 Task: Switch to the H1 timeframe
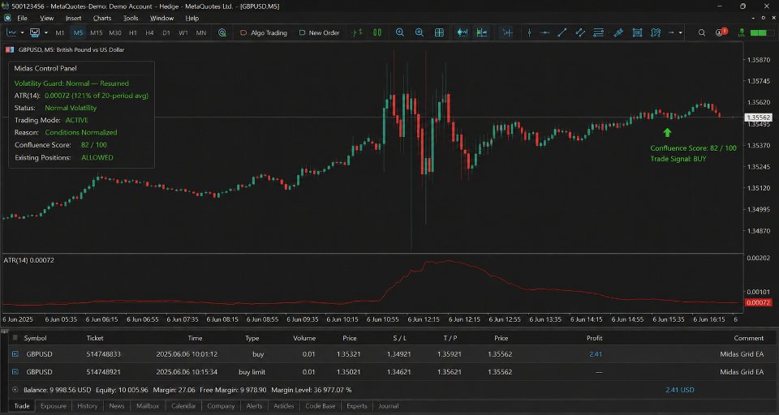point(132,32)
